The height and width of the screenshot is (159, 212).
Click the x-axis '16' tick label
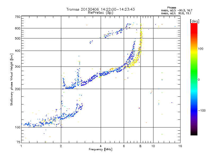click(x=180, y=146)
